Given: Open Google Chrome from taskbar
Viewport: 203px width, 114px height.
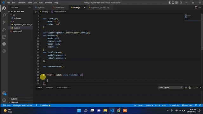Looking at the screenshot, I should pos(118,111).
